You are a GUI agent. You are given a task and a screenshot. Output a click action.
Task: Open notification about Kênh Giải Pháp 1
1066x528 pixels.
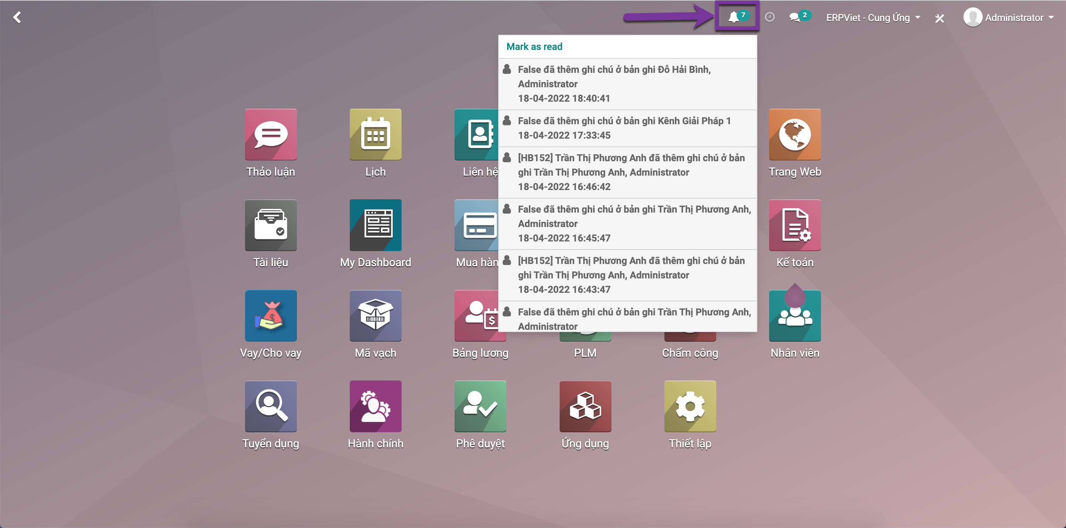click(x=627, y=128)
